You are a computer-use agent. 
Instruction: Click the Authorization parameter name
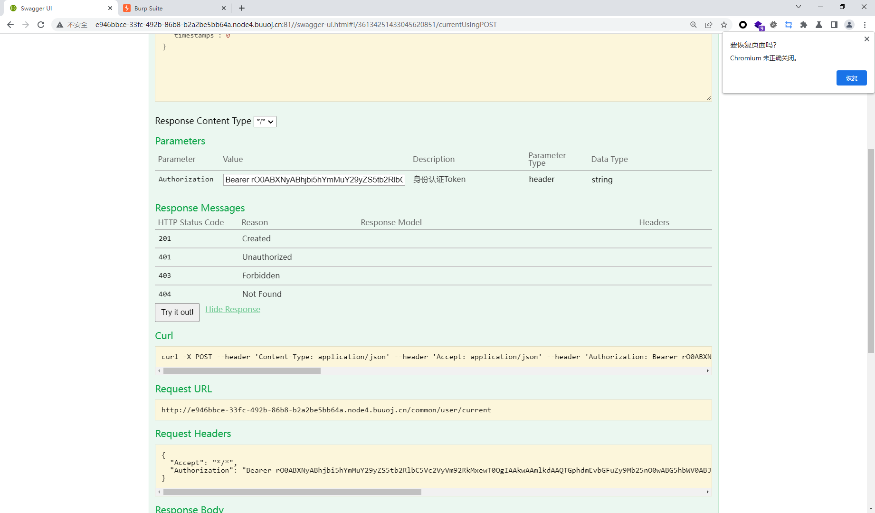point(186,179)
